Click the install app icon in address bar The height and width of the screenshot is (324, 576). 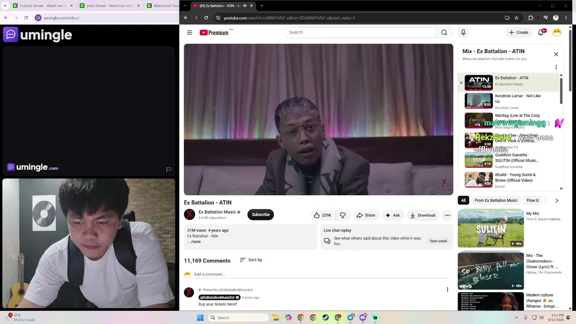507,18
